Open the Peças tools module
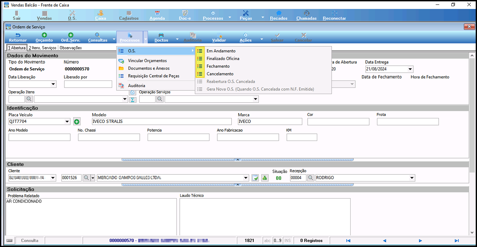The image size is (477, 247). click(246, 15)
